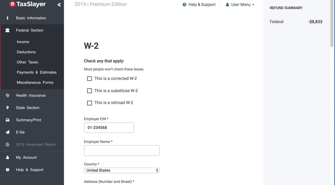Screen dimensions: 335x185
Task: Open Income under Federal Section
Action: coord(23,42)
